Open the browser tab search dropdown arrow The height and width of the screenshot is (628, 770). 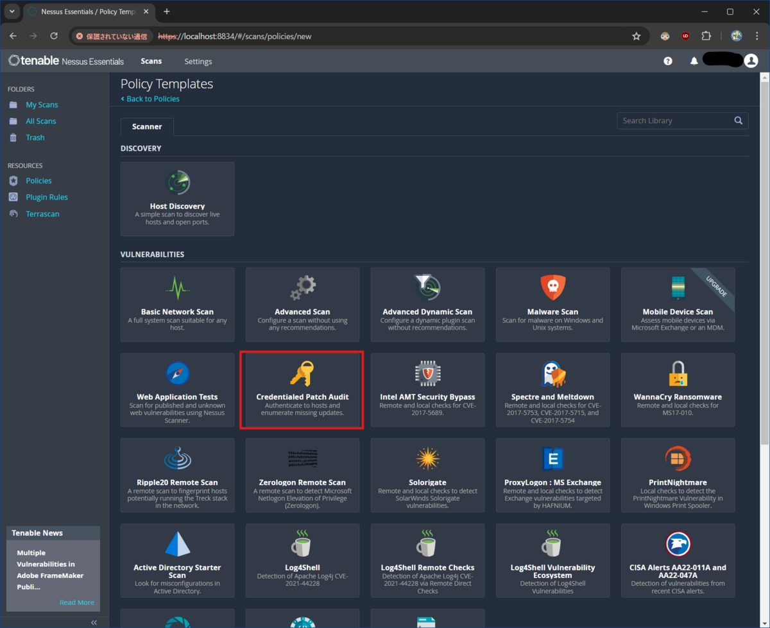pyautogui.click(x=12, y=12)
